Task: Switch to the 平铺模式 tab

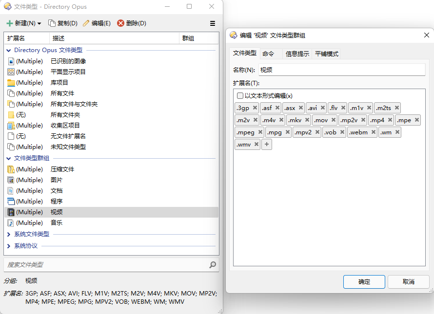Action: (327, 54)
